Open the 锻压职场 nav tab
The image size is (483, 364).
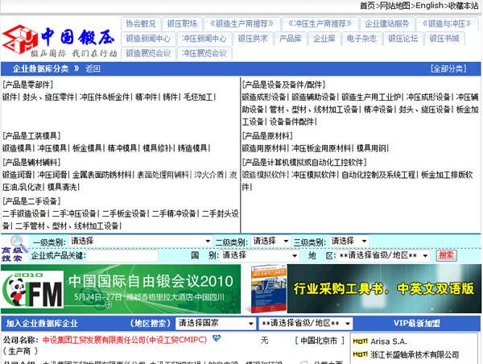click(182, 23)
